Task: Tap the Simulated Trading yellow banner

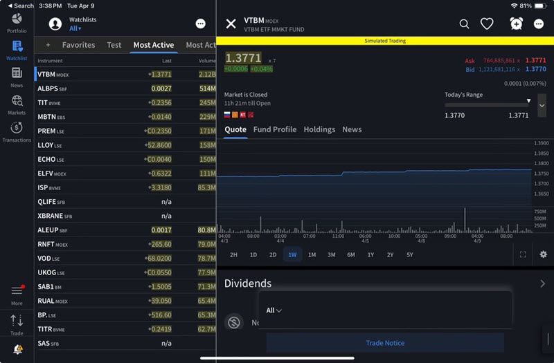Action: 385,41
